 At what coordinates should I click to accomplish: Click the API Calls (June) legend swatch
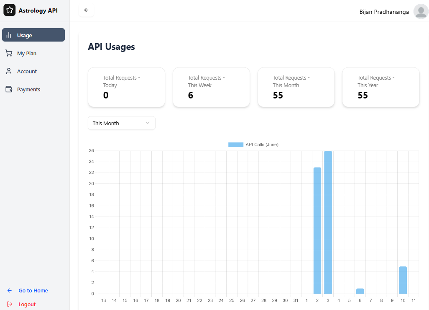[x=235, y=144]
